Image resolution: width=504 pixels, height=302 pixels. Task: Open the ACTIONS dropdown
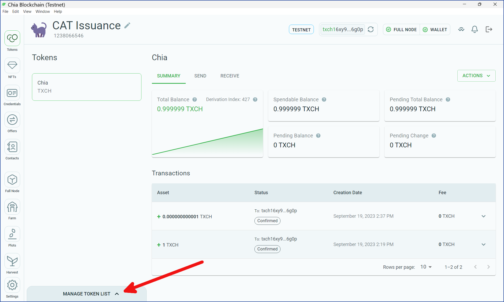[476, 76]
